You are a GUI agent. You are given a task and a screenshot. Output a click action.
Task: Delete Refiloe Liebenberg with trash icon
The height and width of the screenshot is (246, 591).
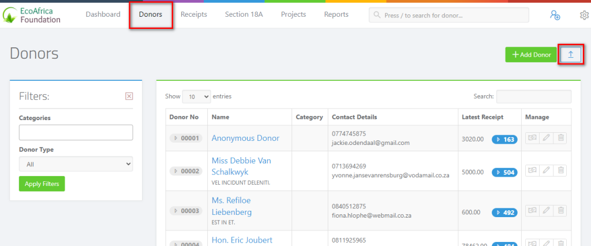point(560,211)
